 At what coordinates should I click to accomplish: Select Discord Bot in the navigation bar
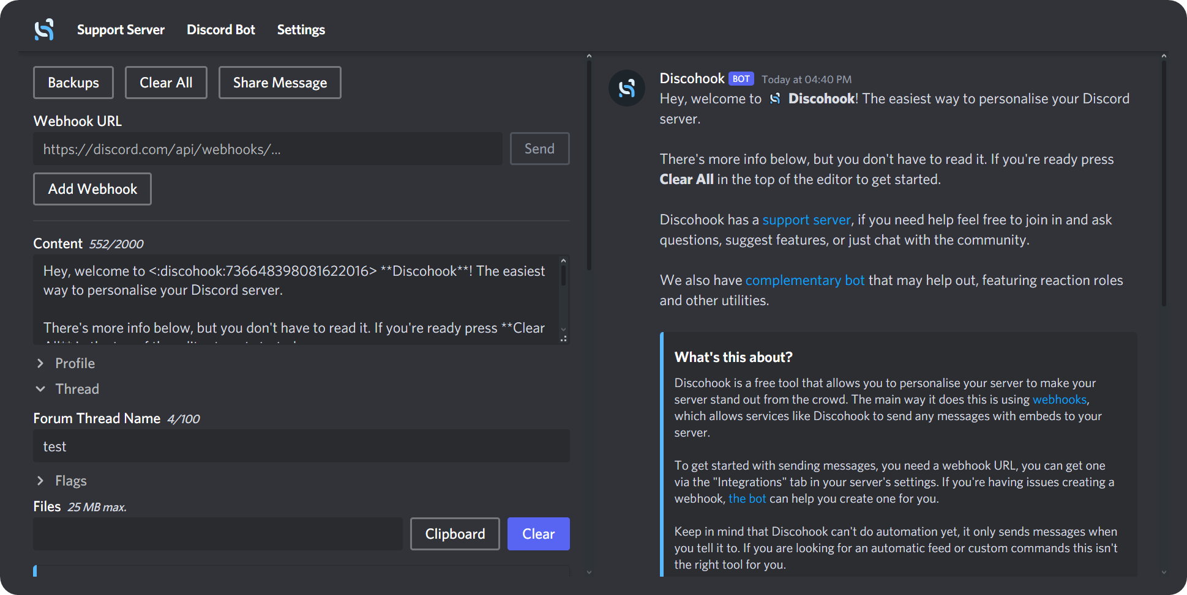click(x=220, y=29)
